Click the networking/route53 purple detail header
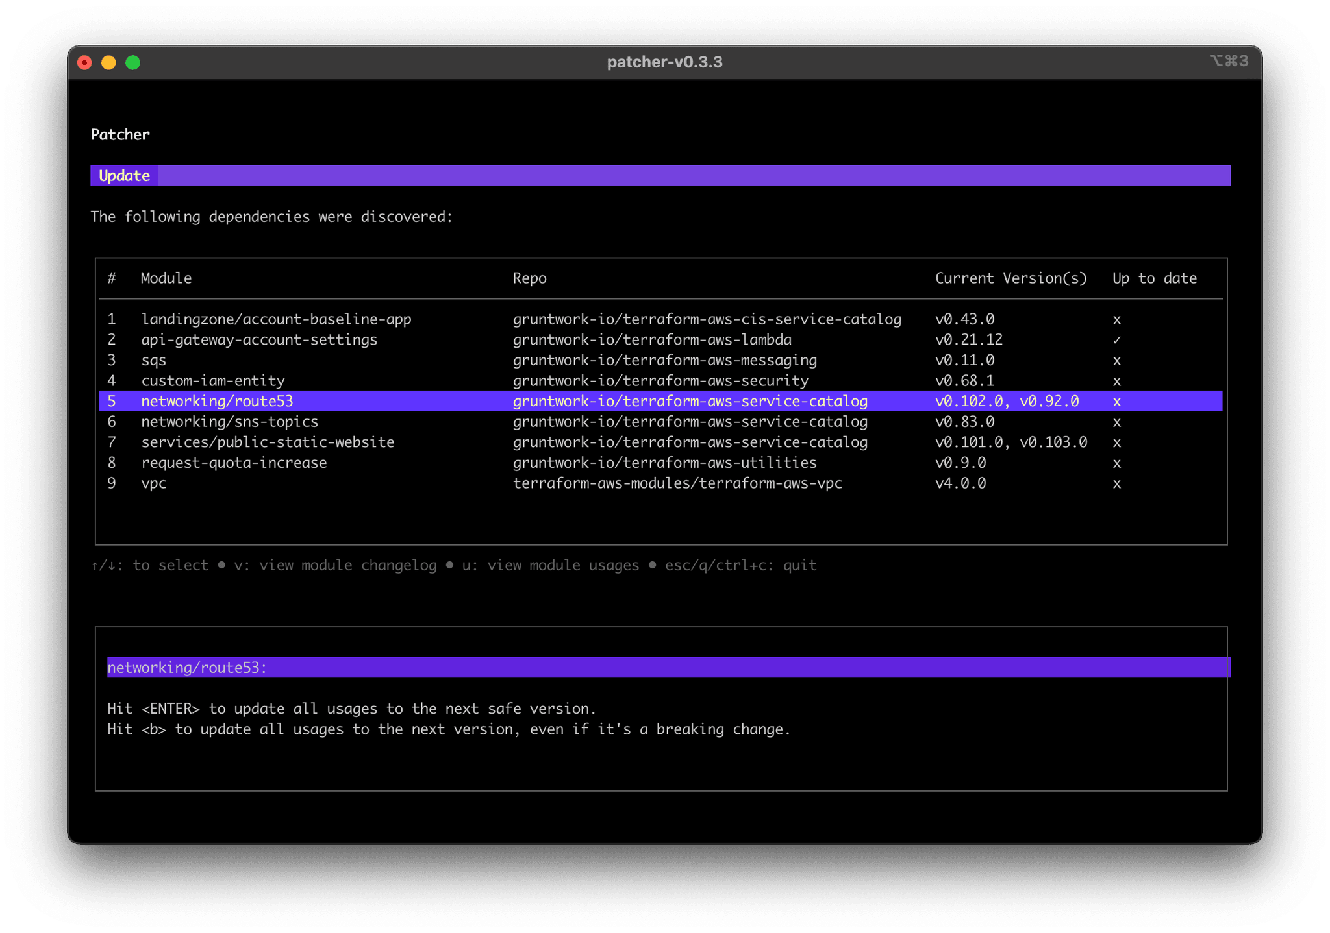 (187, 668)
